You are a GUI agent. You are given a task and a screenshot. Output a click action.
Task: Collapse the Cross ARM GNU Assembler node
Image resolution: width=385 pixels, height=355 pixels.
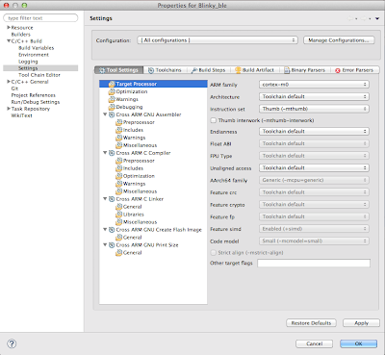coord(105,114)
